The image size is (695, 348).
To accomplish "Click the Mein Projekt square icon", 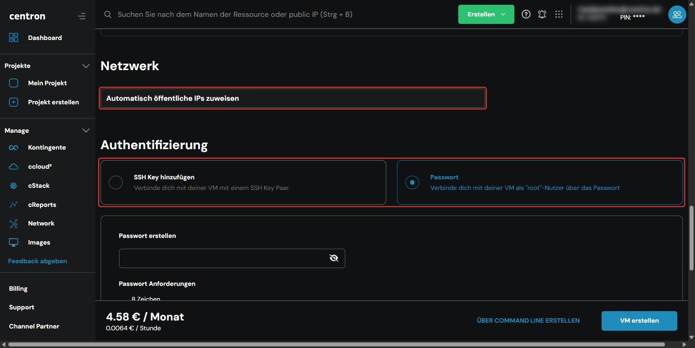I will click(14, 83).
